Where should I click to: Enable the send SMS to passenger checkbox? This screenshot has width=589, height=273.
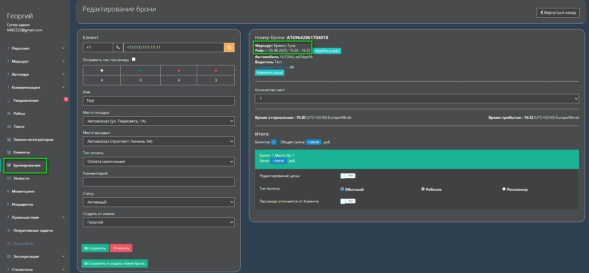(x=134, y=59)
